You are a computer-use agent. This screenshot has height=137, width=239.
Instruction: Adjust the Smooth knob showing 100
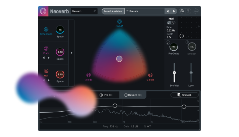(192, 47)
